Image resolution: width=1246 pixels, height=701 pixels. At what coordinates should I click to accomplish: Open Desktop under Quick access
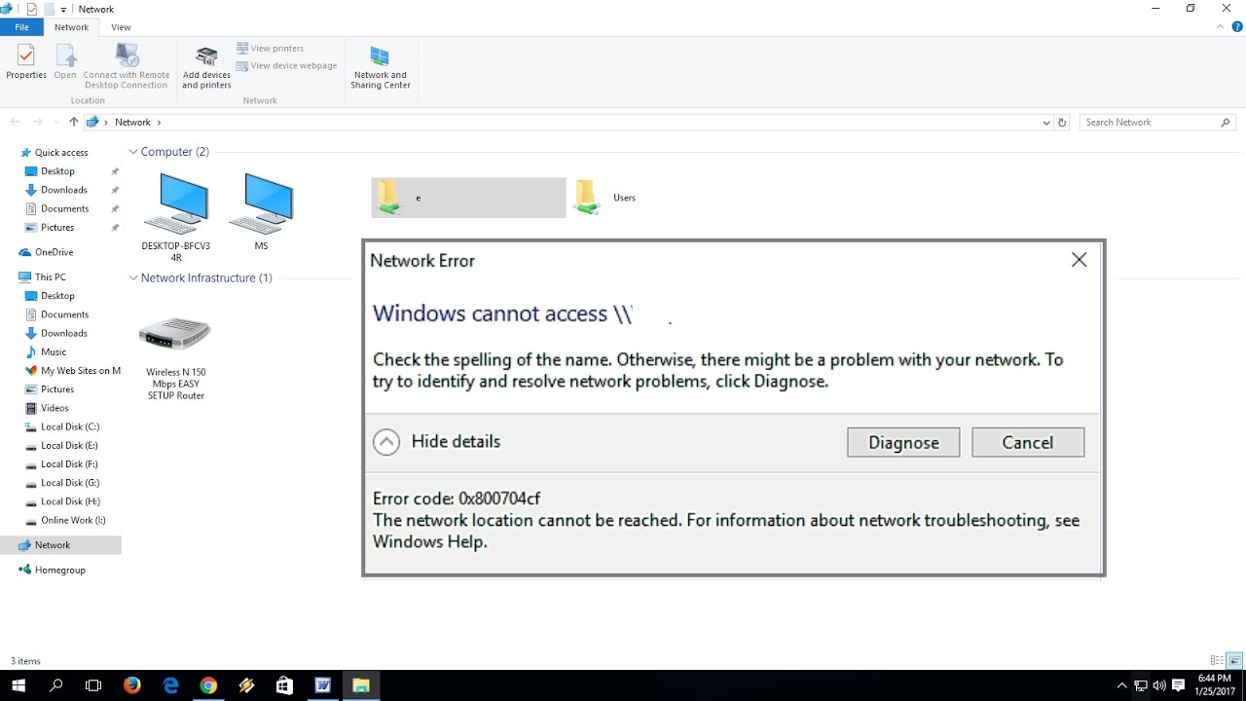[57, 171]
